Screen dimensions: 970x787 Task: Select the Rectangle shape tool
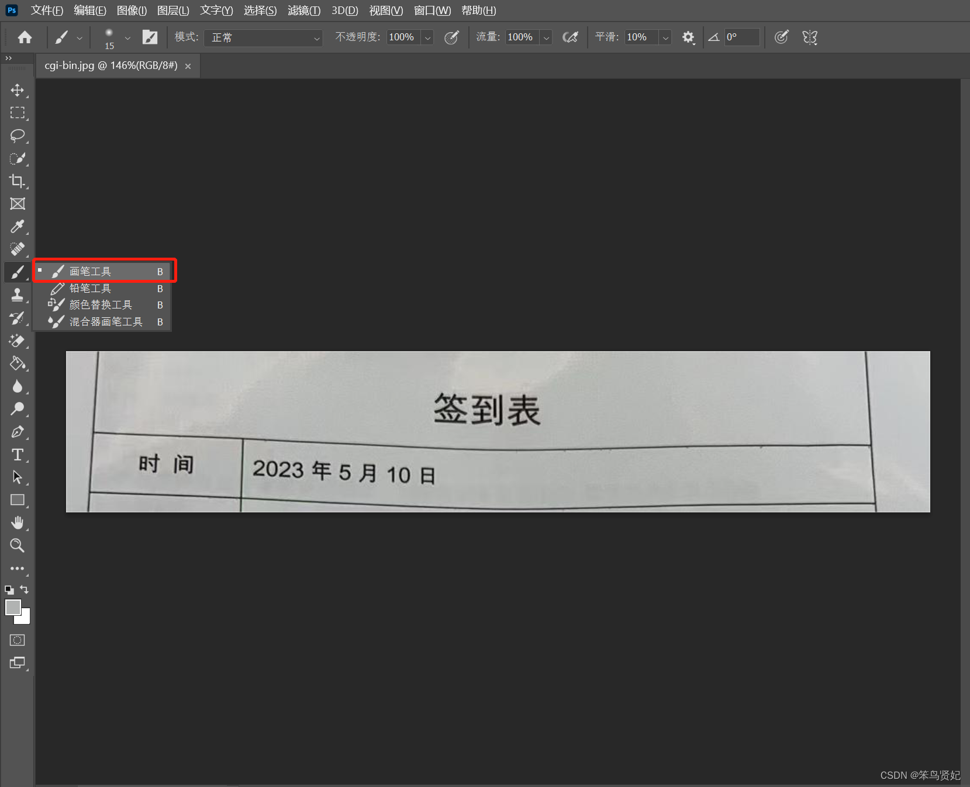(18, 500)
